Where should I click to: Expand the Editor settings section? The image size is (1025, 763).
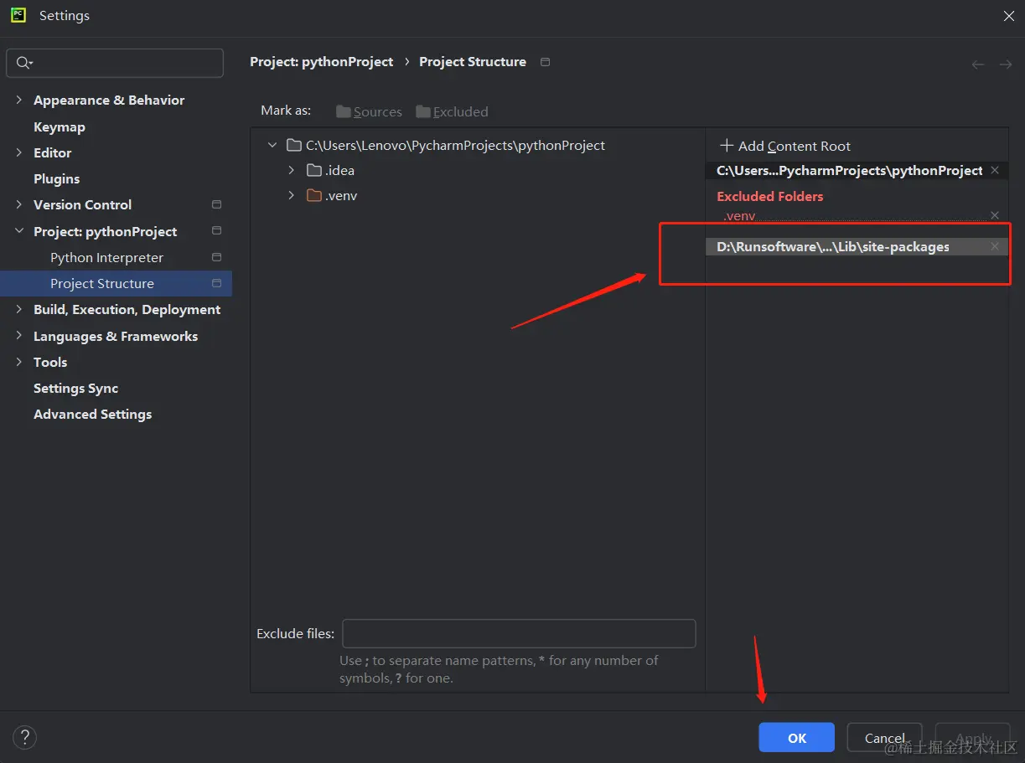coord(18,152)
